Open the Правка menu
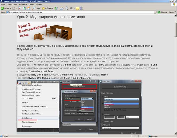Viewport: 177px width, 138px height. pyautogui.click(x=10, y=5)
